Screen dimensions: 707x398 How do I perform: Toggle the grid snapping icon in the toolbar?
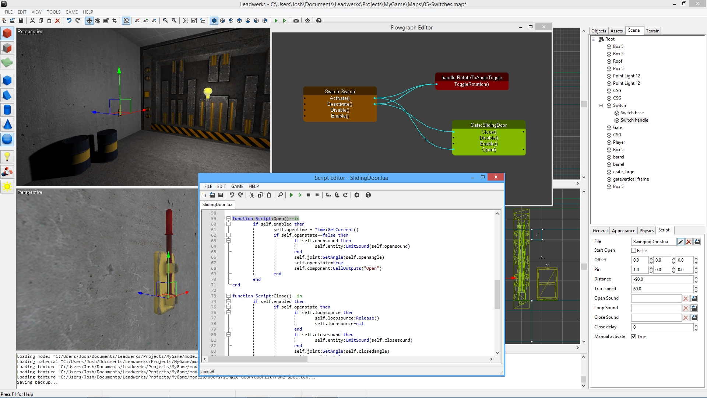tap(126, 21)
